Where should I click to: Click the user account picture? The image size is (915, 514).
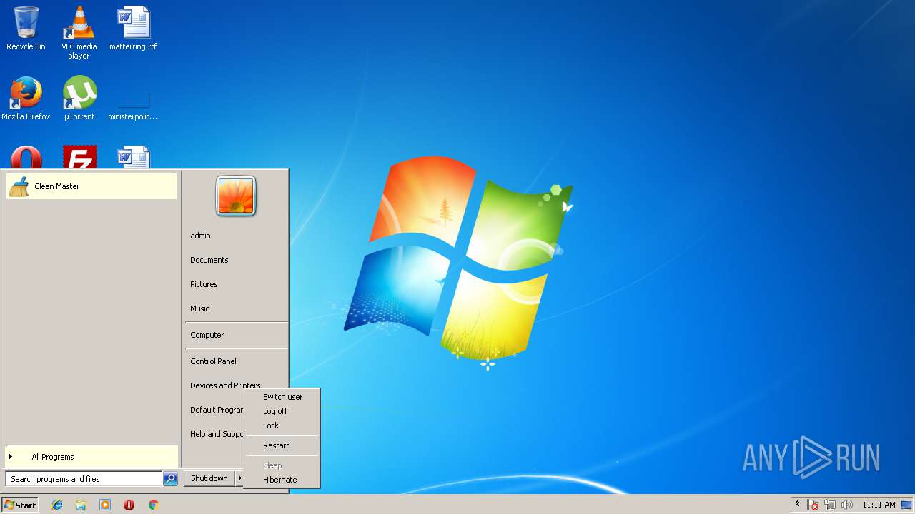coord(236,196)
